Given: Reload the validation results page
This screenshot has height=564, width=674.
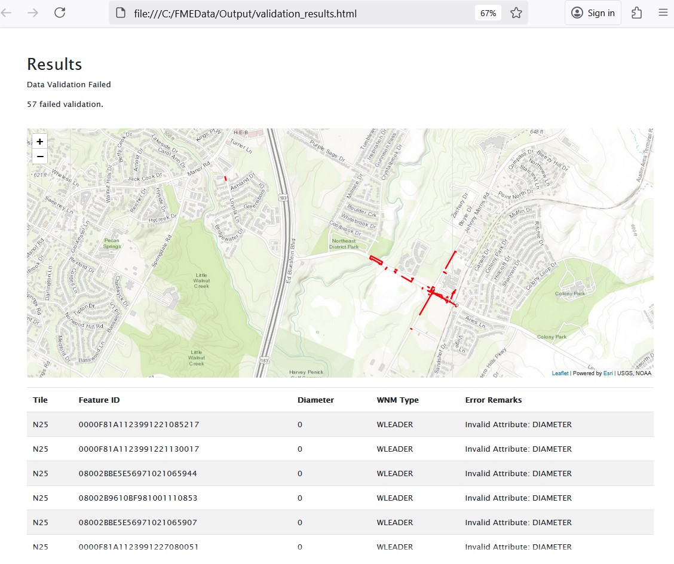Looking at the screenshot, I should click(x=60, y=13).
